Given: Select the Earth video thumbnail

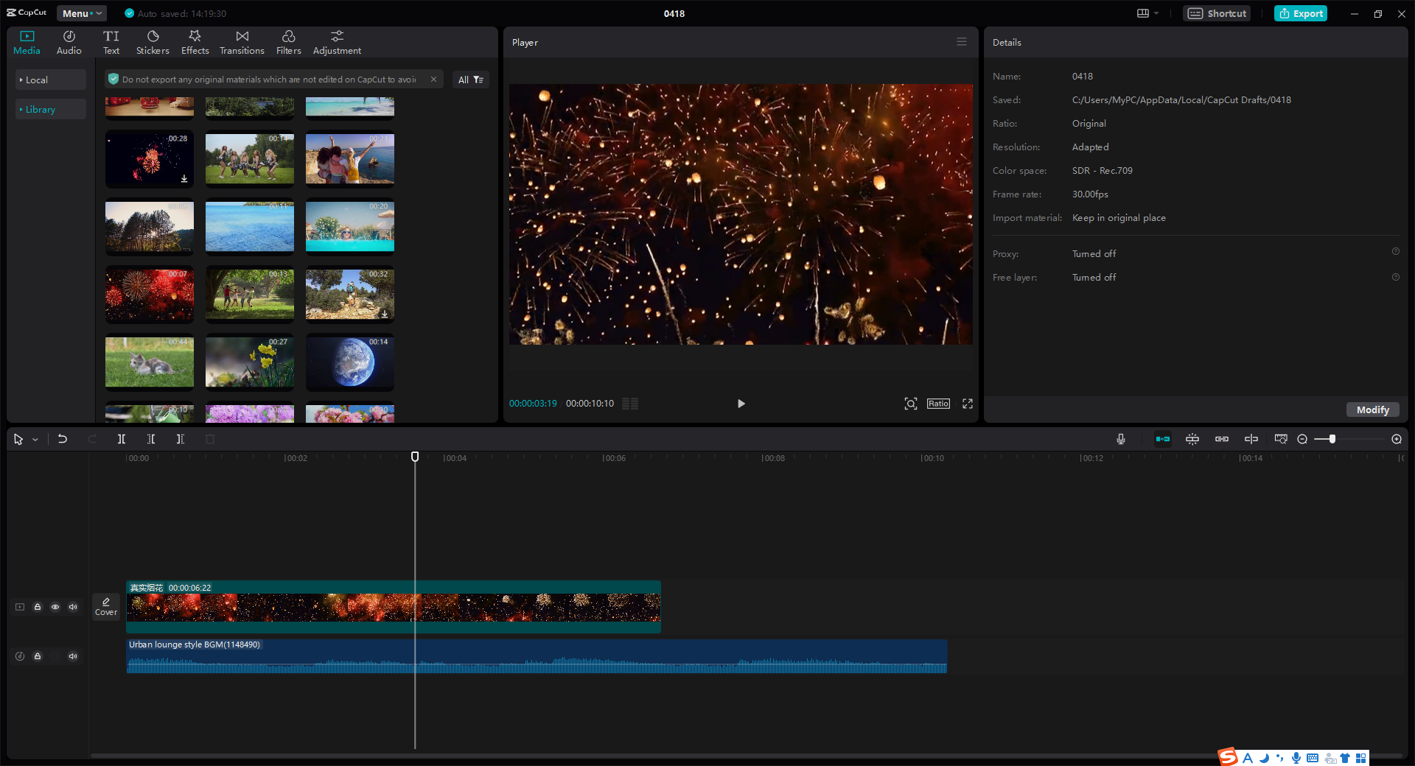Looking at the screenshot, I should pos(350,362).
